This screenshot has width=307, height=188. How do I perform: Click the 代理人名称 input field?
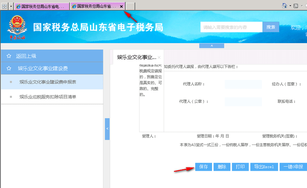coord(243,84)
